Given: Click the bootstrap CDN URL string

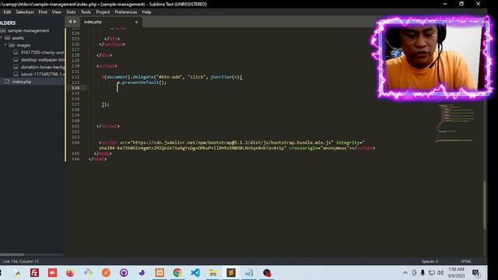Looking at the screenshot, I should click(231, 142).
